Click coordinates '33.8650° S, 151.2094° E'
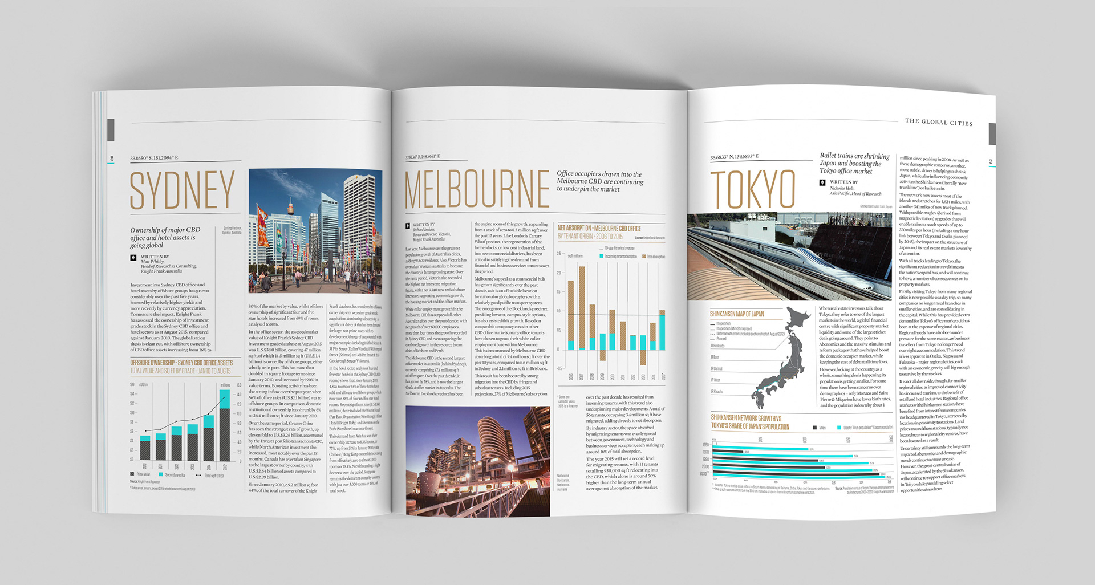This screenshot has width=1095, height=585. [x=154, y=158]
